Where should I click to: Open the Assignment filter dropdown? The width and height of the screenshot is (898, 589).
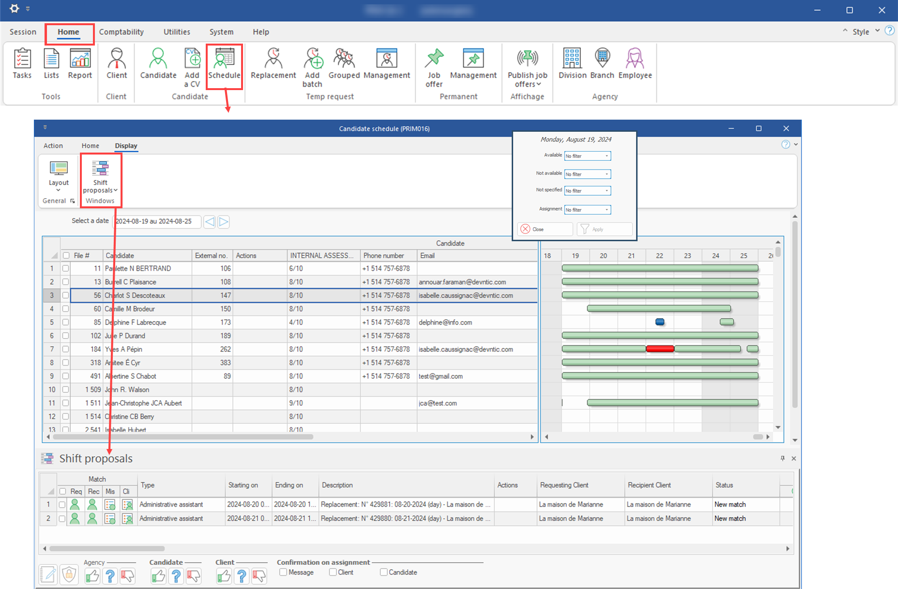coord(607,210)
